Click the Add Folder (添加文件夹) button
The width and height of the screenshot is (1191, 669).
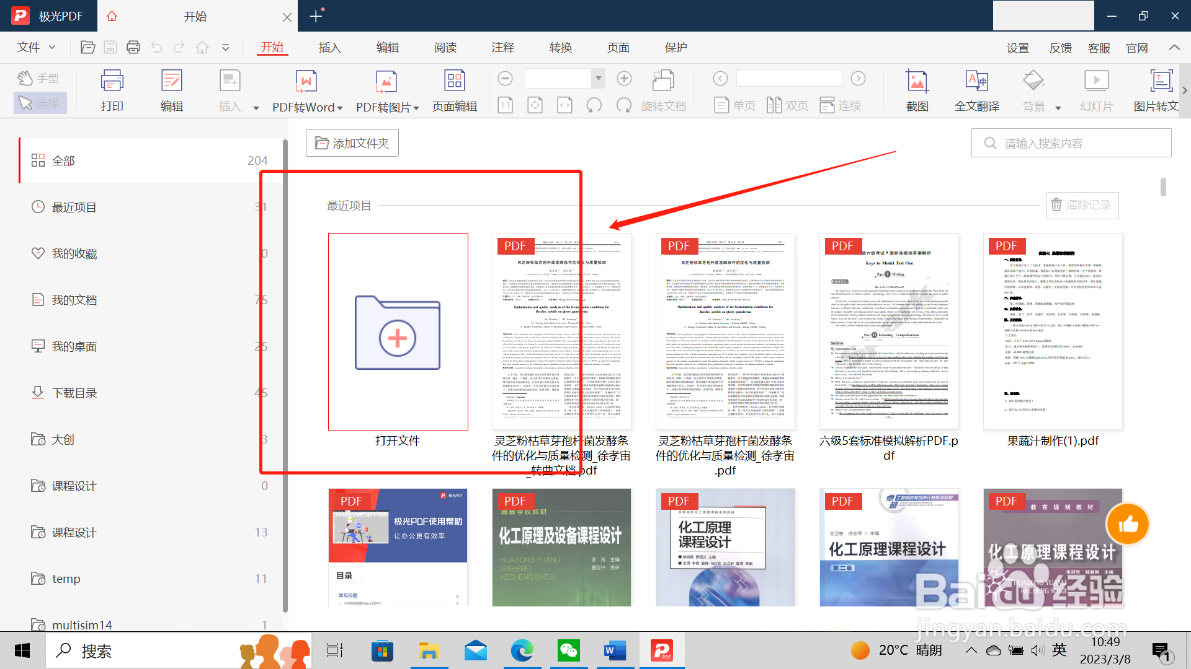click(x=352, y=143)
